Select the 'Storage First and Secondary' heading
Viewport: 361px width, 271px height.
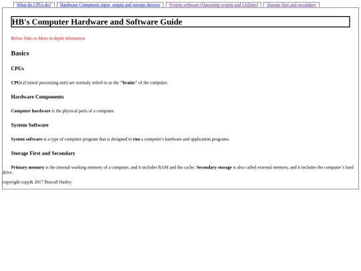click(43, 153)
